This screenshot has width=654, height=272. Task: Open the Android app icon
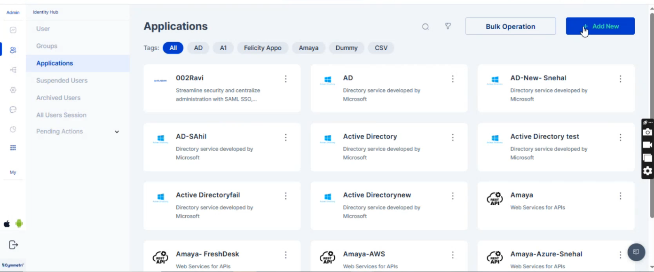19,224
